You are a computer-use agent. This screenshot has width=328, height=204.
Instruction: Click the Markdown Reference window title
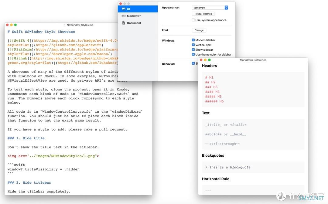pyautogui.click(x=253, y=60)
